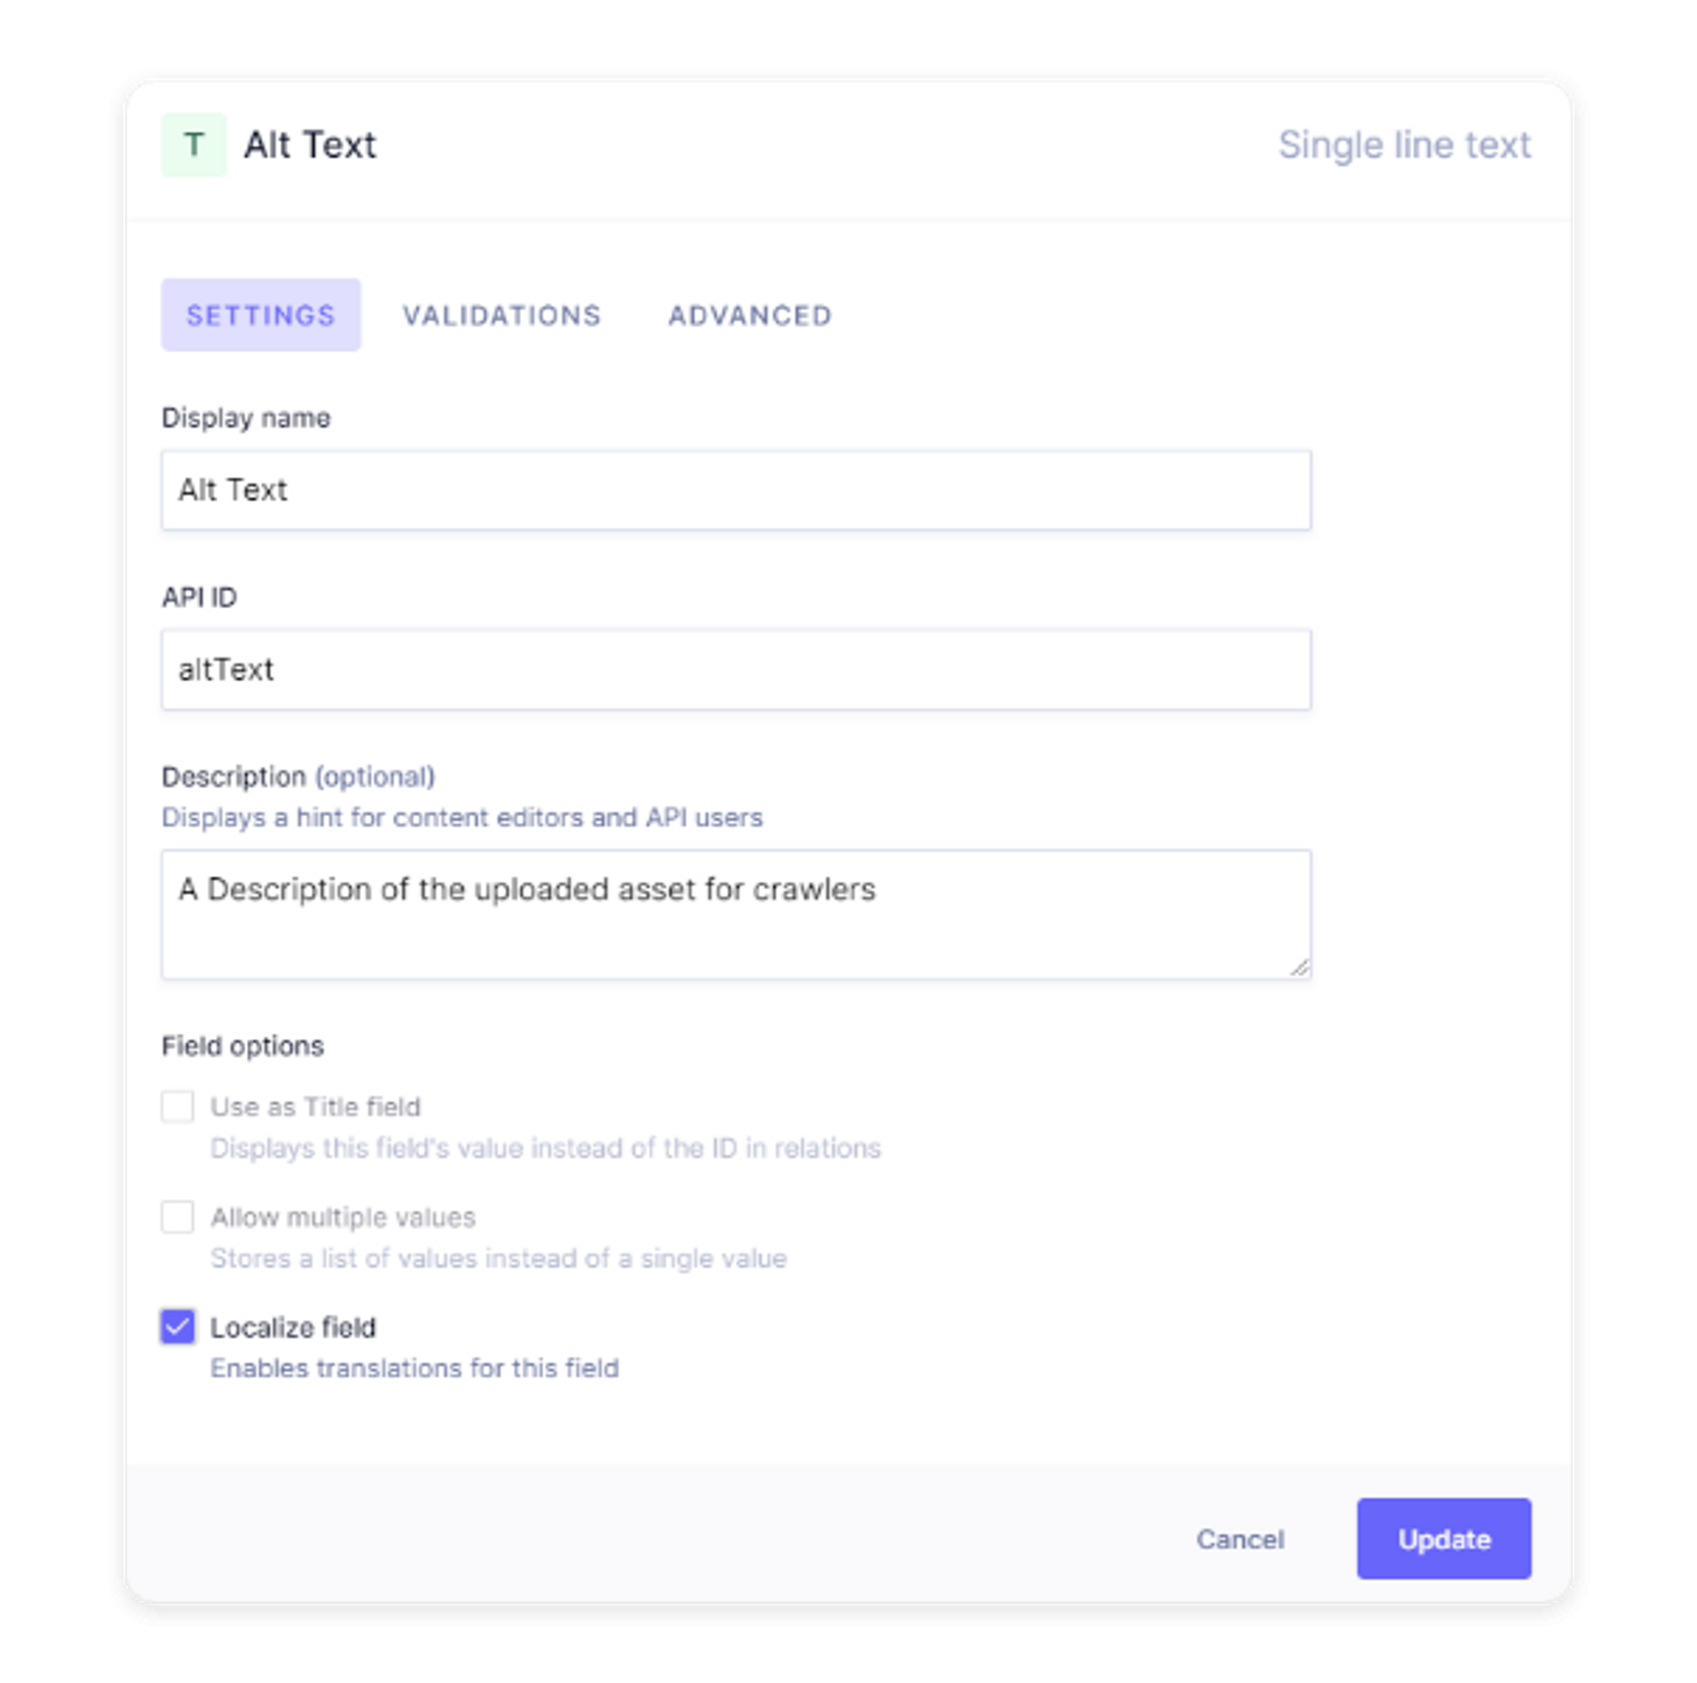Click the Field options heading
1697x1683 pixels.
point(243,1045)
